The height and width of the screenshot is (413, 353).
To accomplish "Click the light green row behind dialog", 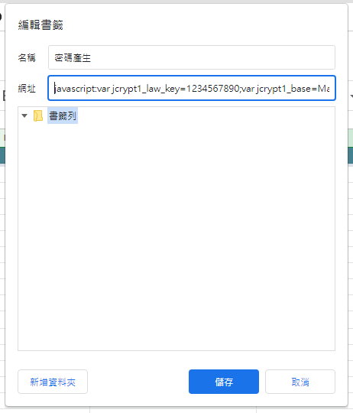I will [351, 138].
